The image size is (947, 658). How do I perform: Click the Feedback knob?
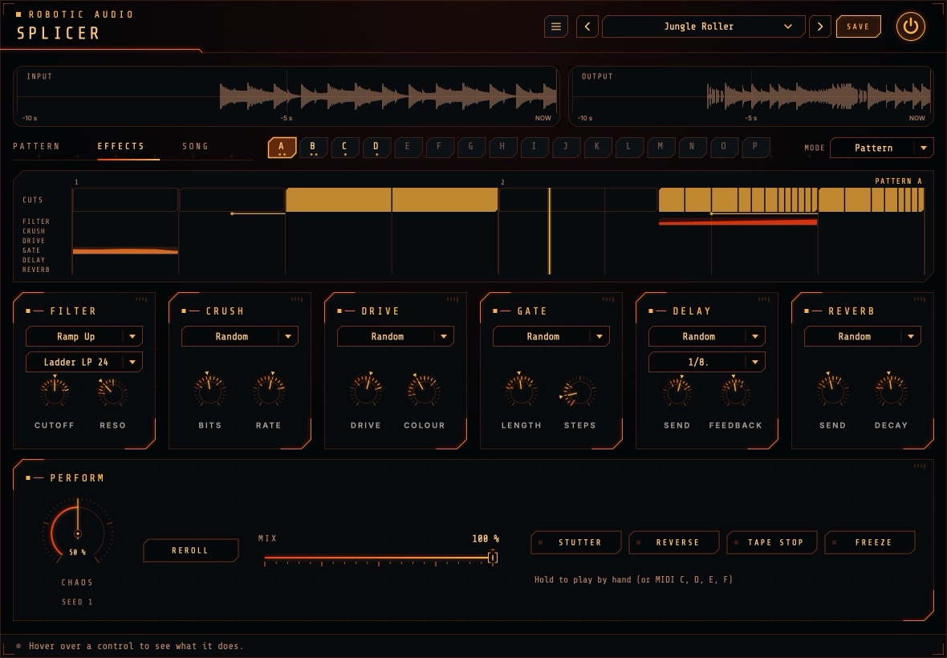pos(736,392)
